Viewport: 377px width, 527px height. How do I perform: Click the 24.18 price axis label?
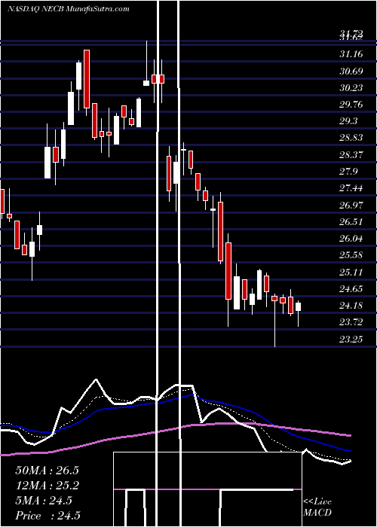(351, 306)
